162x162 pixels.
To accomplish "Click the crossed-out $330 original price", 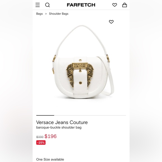I will (40, 137).
